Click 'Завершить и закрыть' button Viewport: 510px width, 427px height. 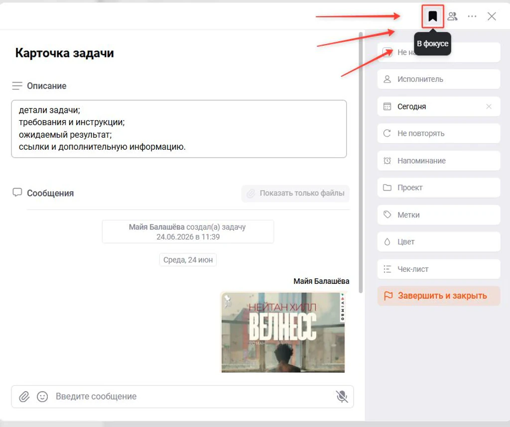pos(438,296)
